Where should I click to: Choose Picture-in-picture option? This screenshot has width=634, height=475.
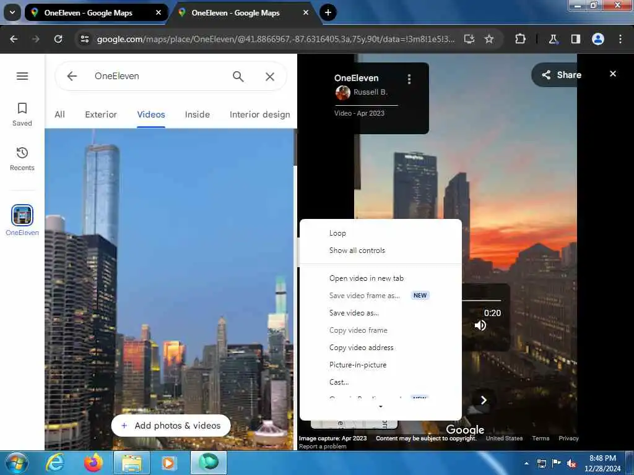[x=381, y=365]
